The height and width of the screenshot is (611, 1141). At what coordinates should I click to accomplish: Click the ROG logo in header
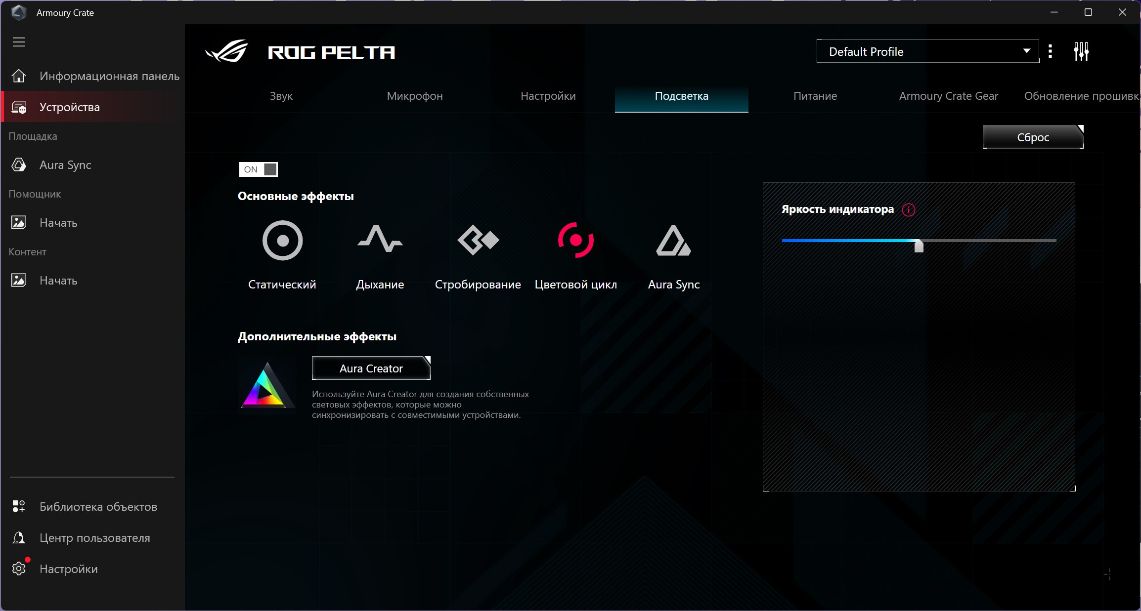coord(227,51)
